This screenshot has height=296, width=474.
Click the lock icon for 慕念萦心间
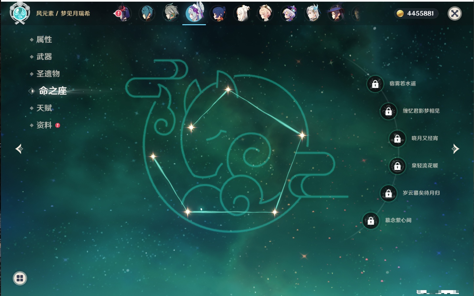click(x=371, y=221)
